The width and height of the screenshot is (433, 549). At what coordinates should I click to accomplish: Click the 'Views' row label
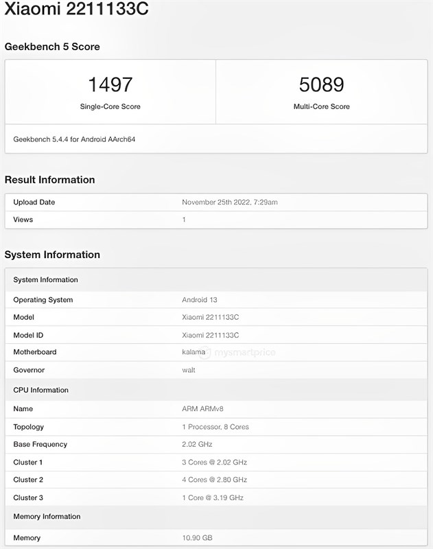tap(23, 220)
